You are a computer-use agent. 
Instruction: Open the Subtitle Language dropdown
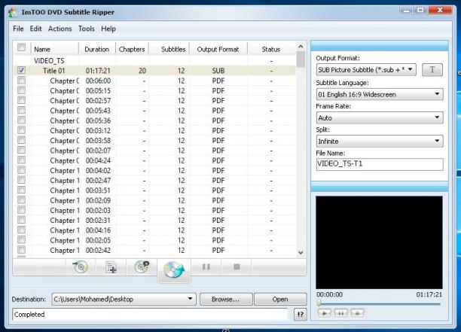tap(380, 94)
